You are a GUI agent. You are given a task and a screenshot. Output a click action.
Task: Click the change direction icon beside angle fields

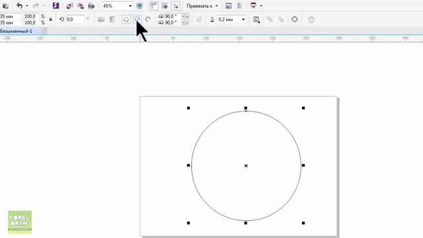tap(199, 19)
